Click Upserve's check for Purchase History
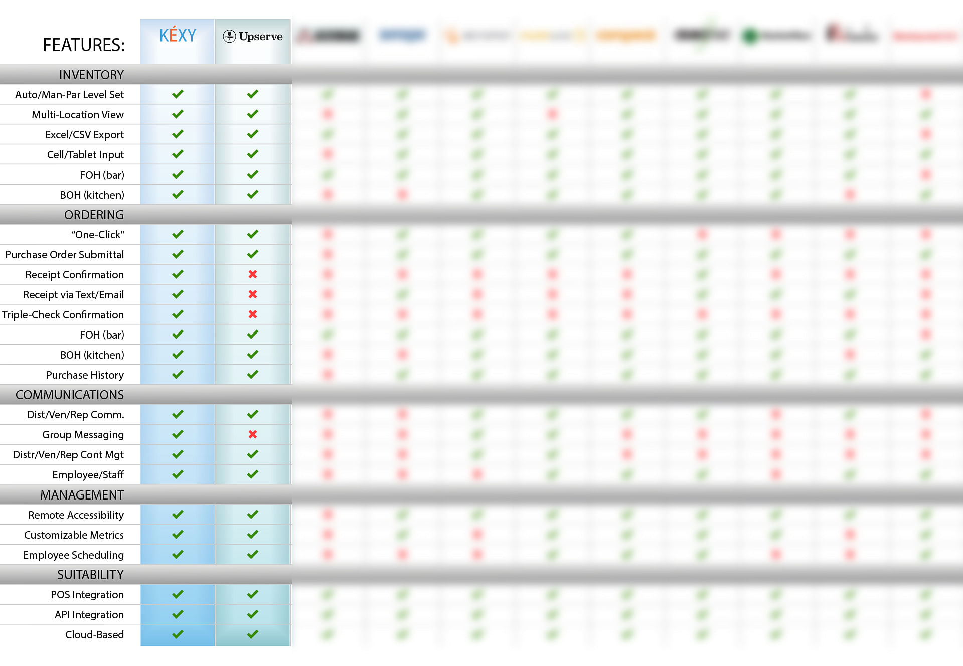This screenshot has height=666, width=963. pos(253,375)
